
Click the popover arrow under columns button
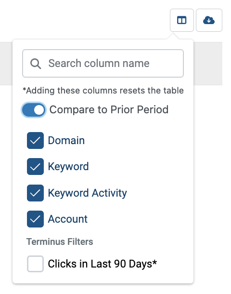(x=173, y=36)
